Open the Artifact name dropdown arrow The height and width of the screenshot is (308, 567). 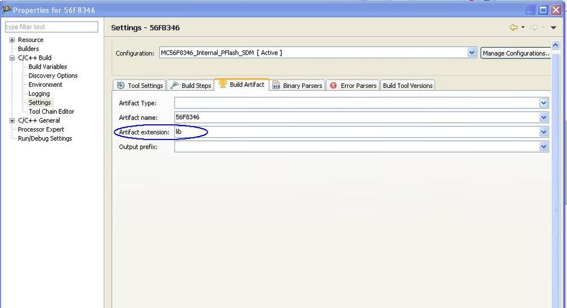[x=544, y=117]
